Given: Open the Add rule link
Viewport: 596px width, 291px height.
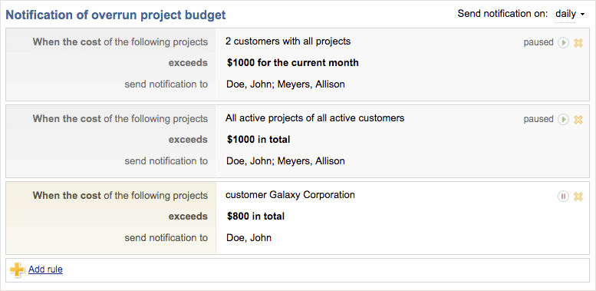Looking at the screenshot, I should point(45,270).
